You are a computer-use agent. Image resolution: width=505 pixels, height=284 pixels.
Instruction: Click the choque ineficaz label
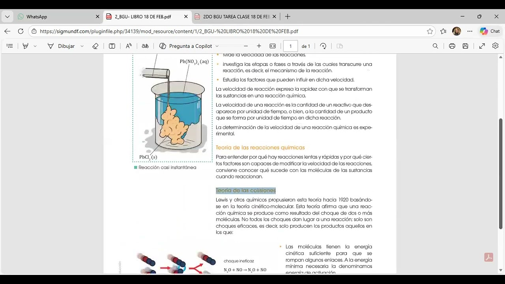coord(239,261)
